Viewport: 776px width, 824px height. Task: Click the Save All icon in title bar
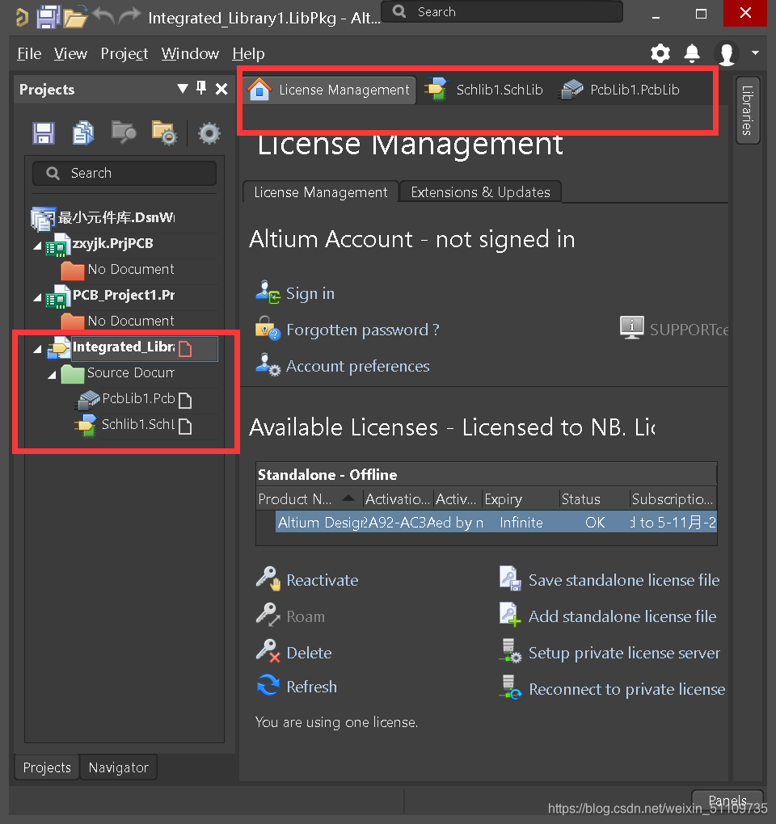pos(48,17)
